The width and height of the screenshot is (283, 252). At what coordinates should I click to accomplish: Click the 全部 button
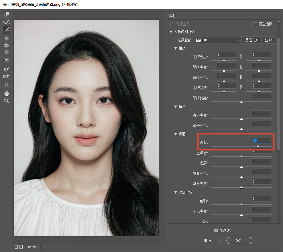point(269,40)
